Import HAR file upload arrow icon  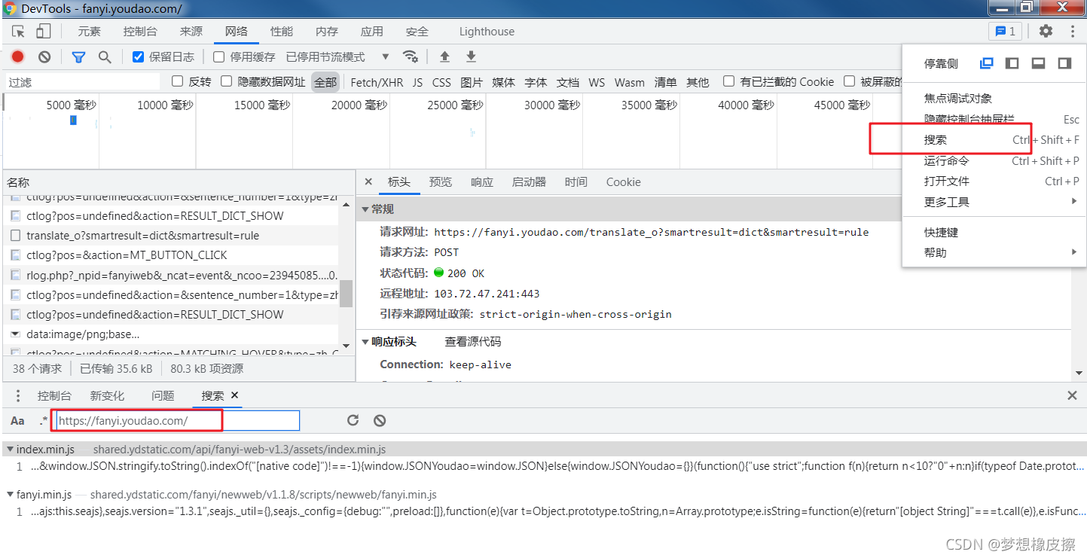click(x=444, y=56)
